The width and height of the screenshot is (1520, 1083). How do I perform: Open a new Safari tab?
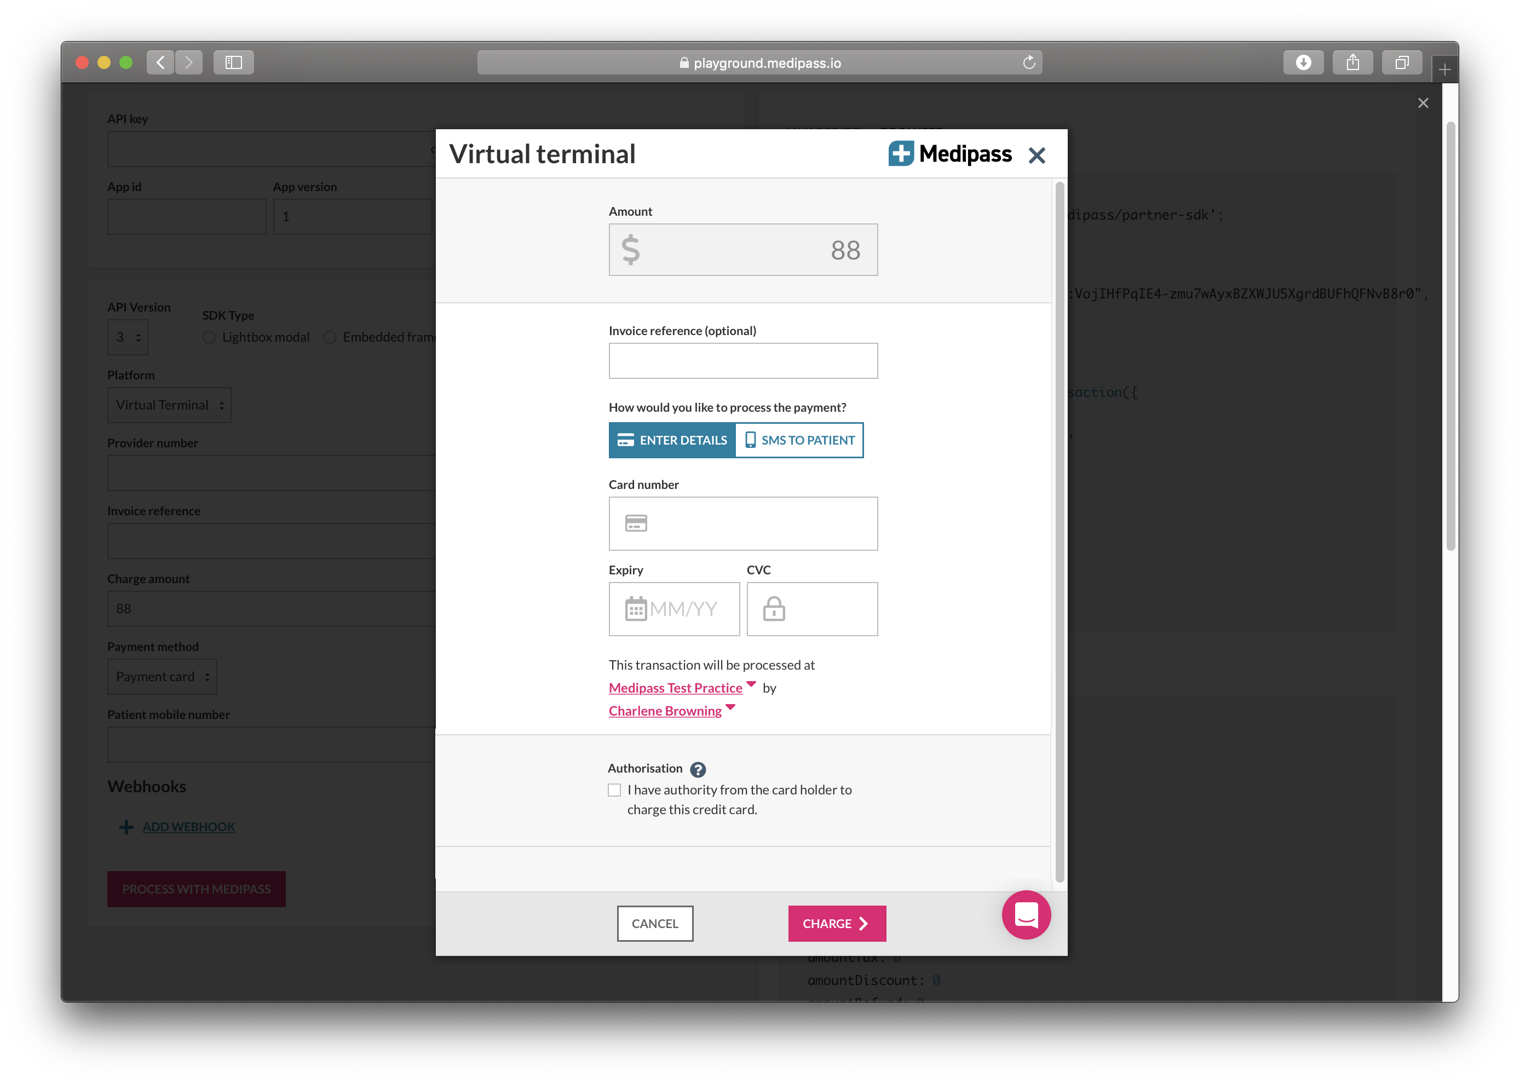point(1444,70)
